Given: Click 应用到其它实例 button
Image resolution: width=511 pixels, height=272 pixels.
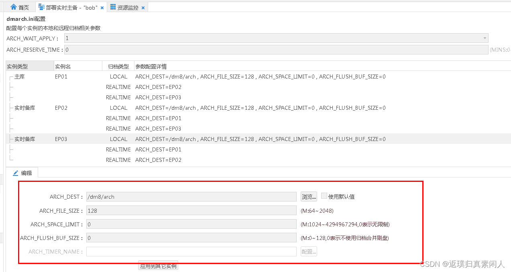Looking at the screenshot, I should point(158,266).
